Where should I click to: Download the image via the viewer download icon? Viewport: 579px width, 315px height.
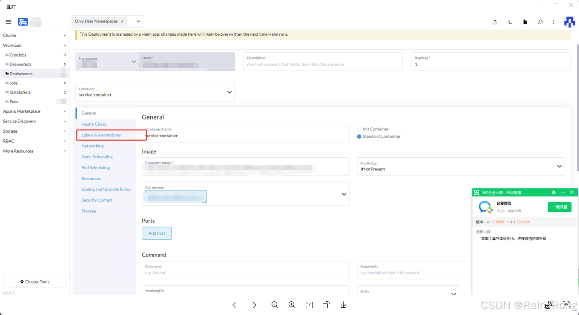point(343,305)
